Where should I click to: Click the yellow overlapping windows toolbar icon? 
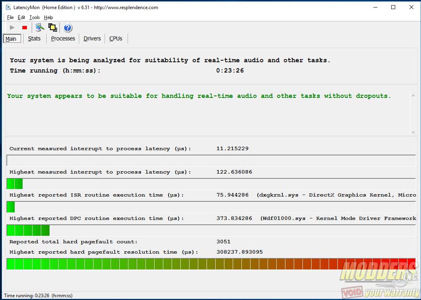click(52, 28)
